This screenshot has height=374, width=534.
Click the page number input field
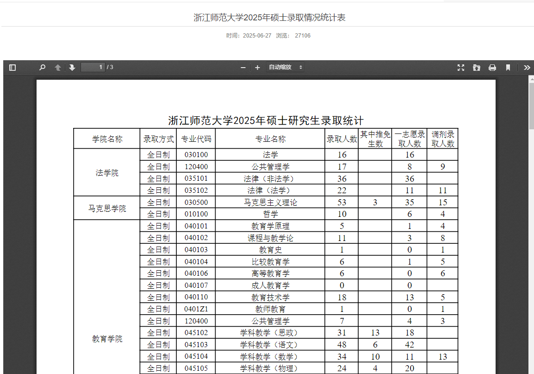(x=93, y=67)
